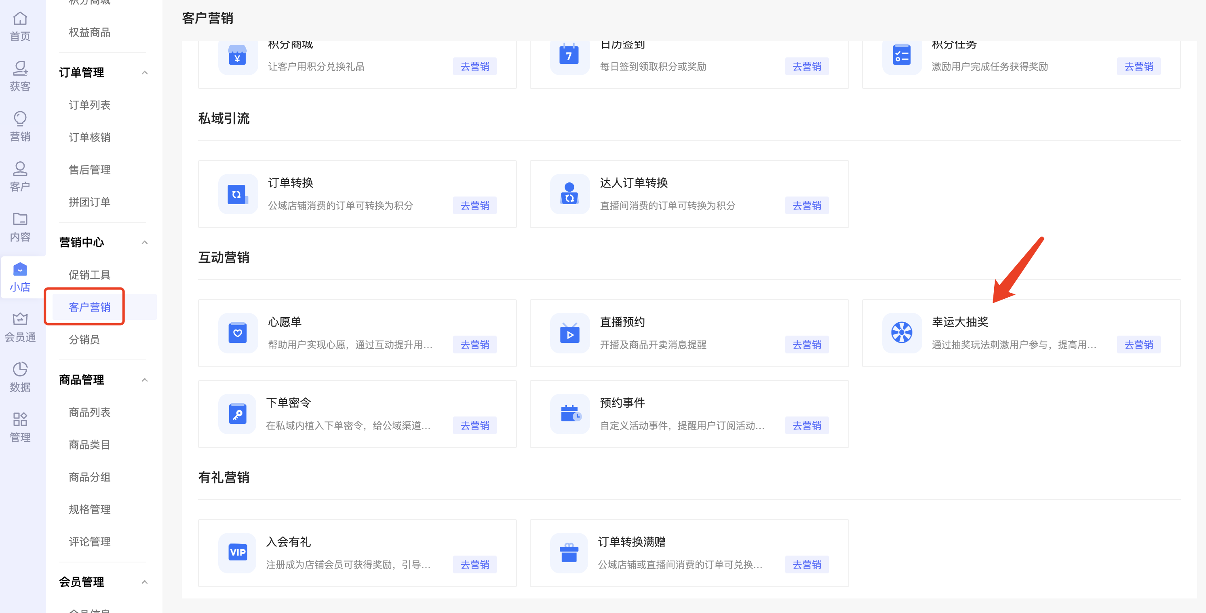Screen dimensions: 1206x613
Task: Click the 积分商城 store icon
Action: click(x=237, y=56)
